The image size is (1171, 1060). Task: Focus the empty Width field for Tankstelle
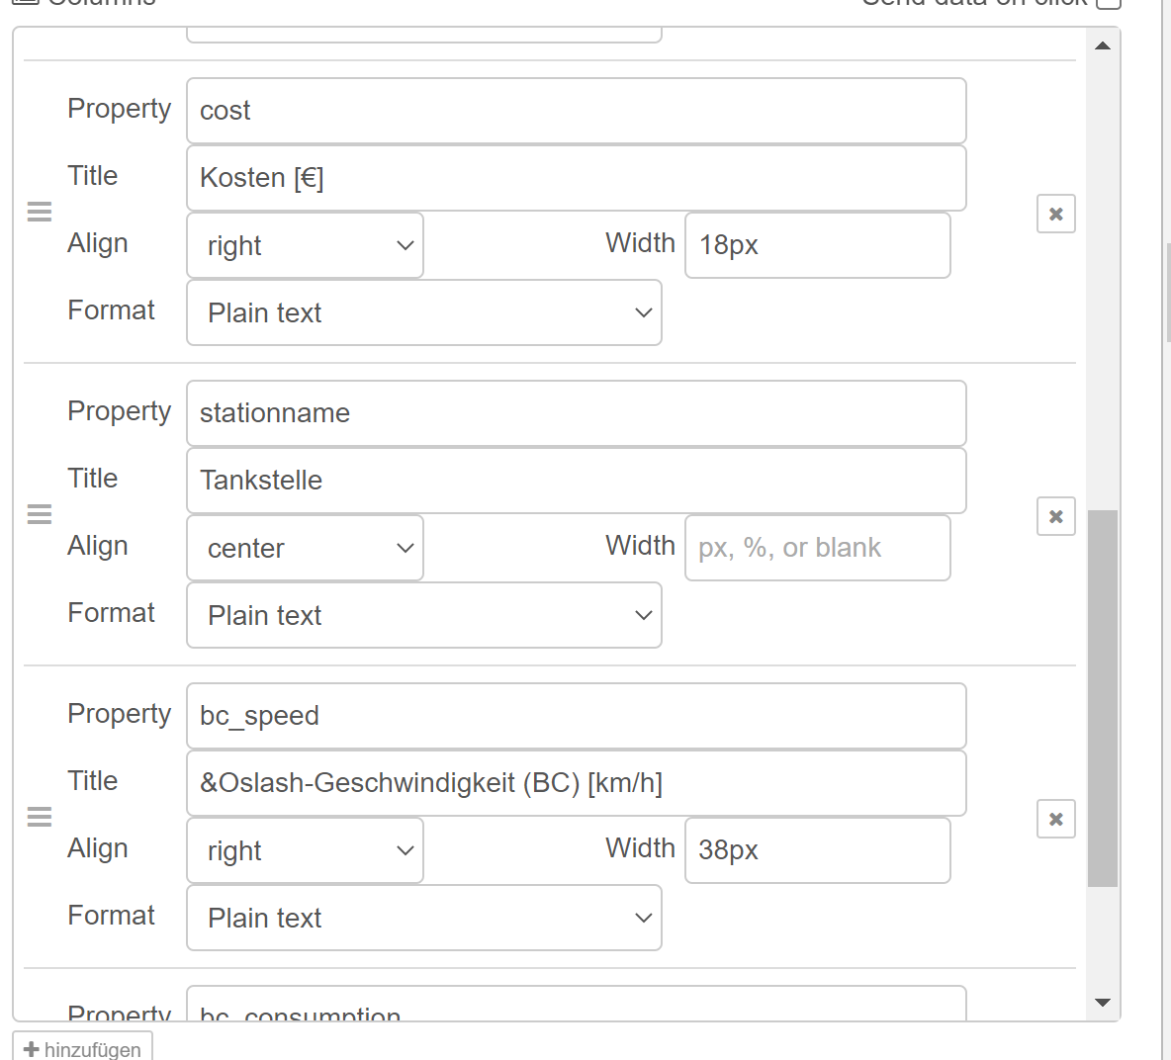pos(817,548)
